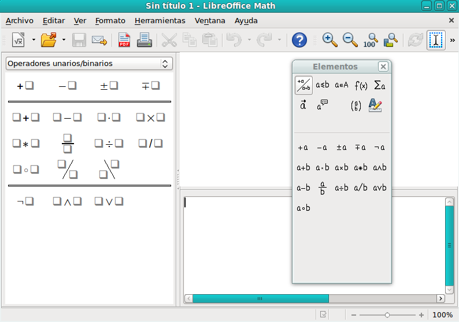Open the Editar menu
The height and width of the screenshot is (322, 459).
[x=54, y=20]
